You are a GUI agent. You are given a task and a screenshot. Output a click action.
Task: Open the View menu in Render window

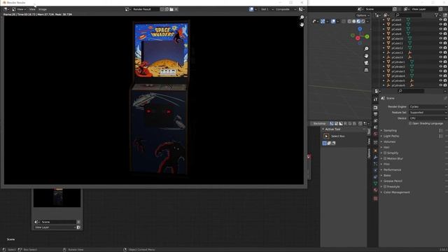[32, 9]
